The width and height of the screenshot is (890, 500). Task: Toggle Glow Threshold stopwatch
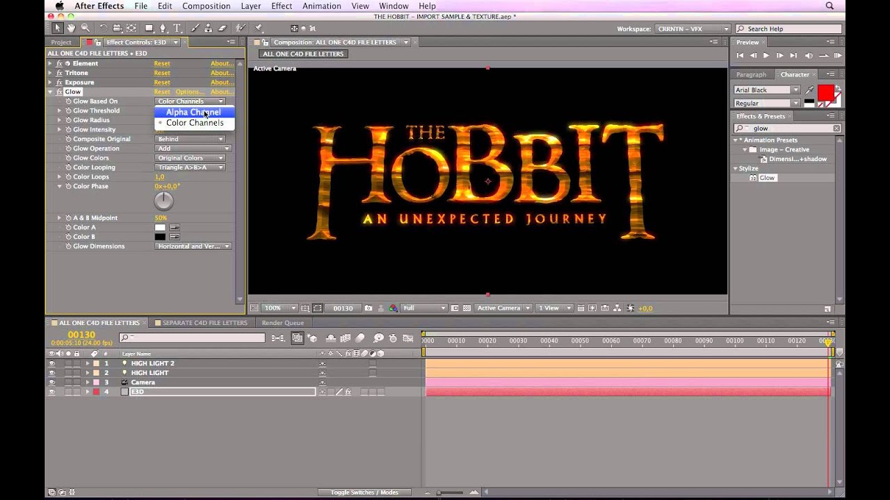[x=68, y=111]
